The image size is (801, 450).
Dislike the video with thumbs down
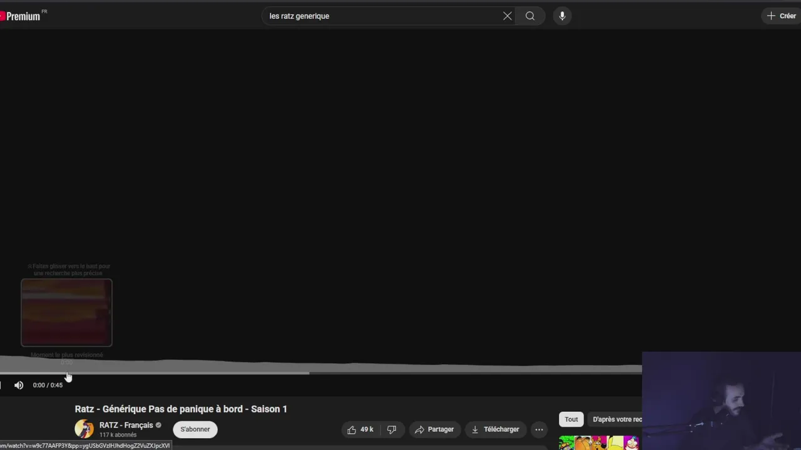tap(392, 429)
